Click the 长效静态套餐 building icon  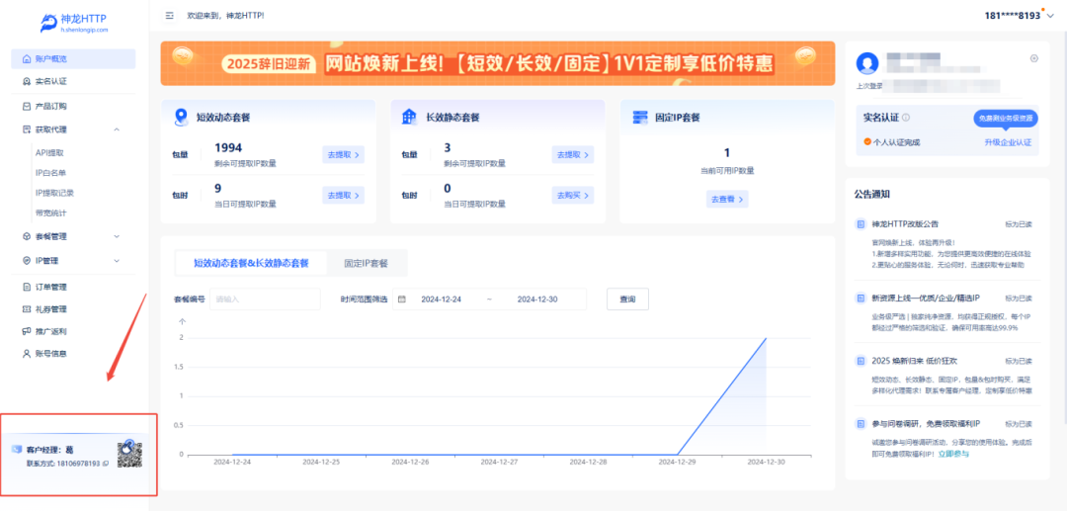coord(409,117)
